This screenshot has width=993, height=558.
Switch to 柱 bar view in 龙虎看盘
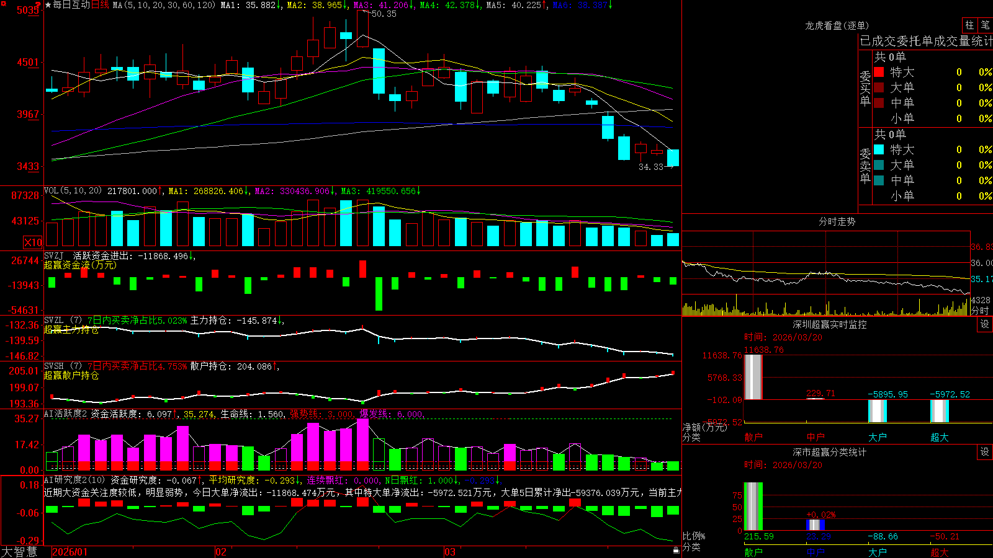969,25
